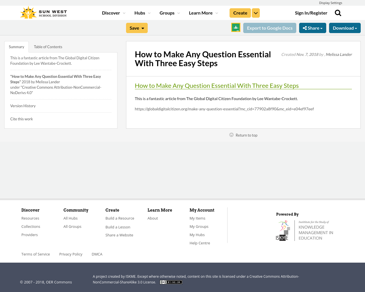Click Export to Google Docs
The width and height of the screenshot is (365, 292).
[x=269, y=28]
